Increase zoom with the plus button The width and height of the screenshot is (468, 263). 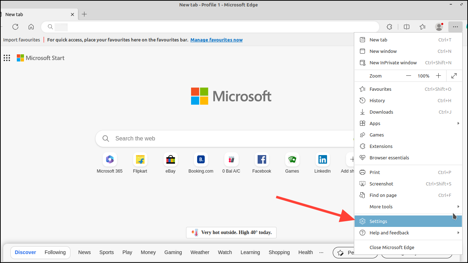click(x=439, y=76)
